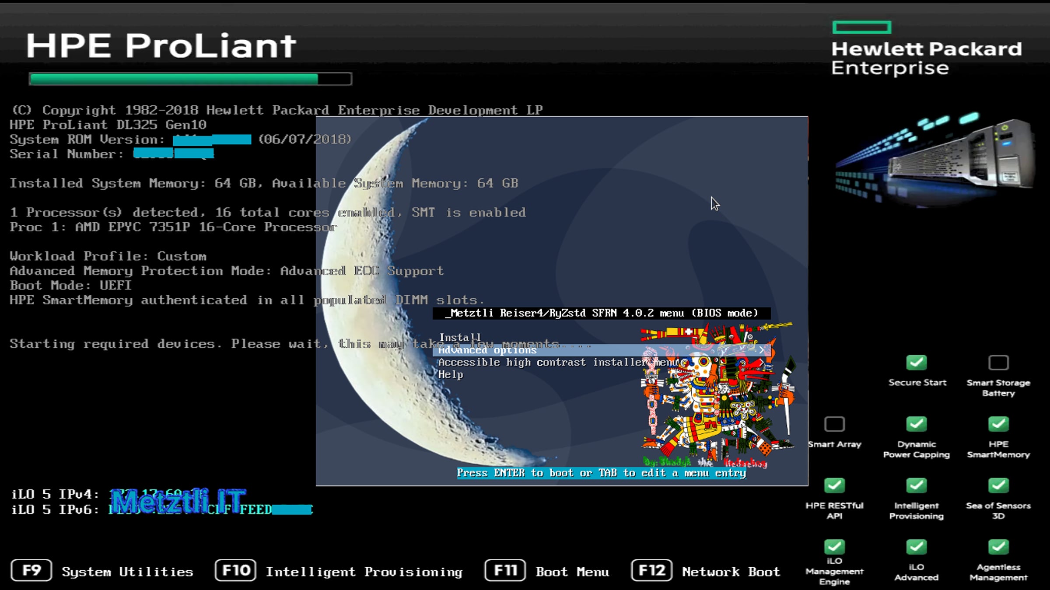Click the Dynamic Power Capping checkmark
Viewport: 1050px width, 590px height.
pos(917,424)
